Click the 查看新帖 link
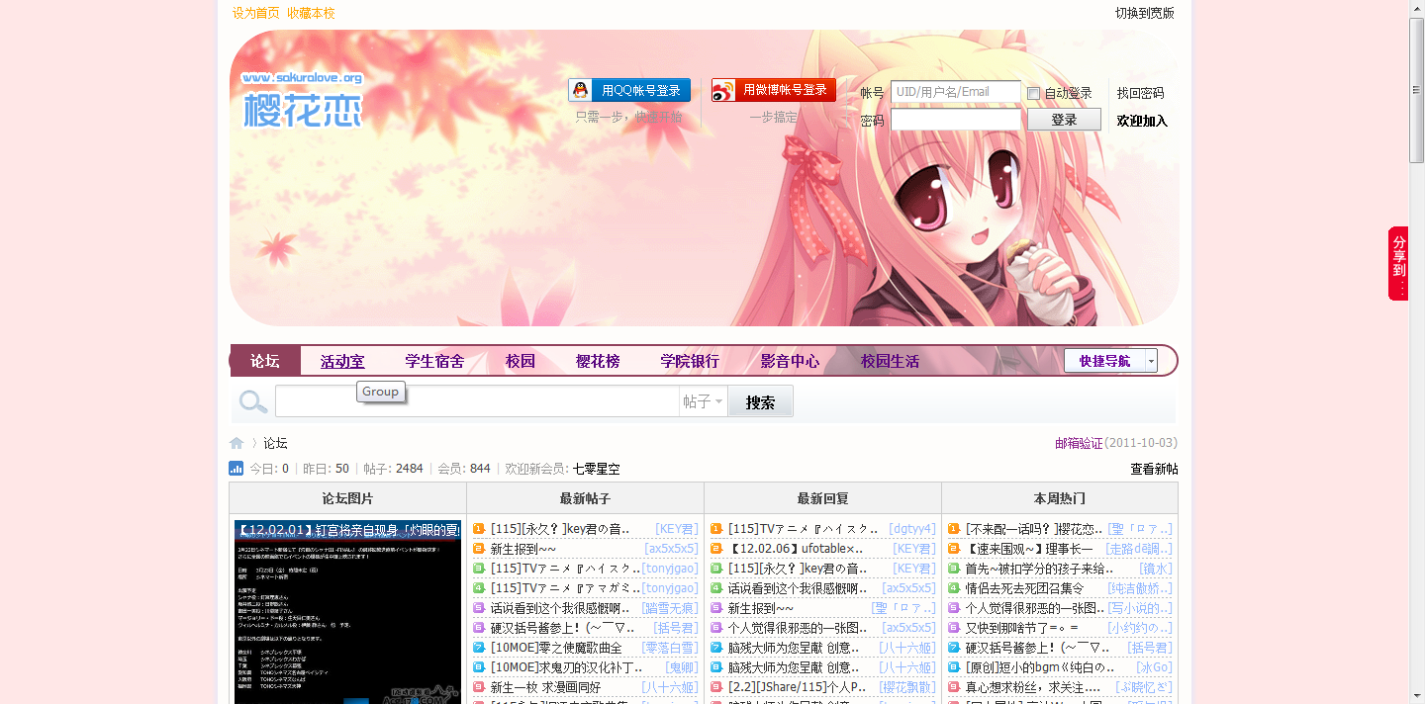Screen dimensions: 1425x704 pyautogui.click(x=1154, y=469)
